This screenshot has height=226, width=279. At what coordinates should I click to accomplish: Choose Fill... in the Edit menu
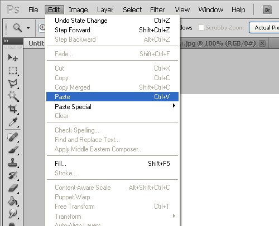tap(112, 164)
